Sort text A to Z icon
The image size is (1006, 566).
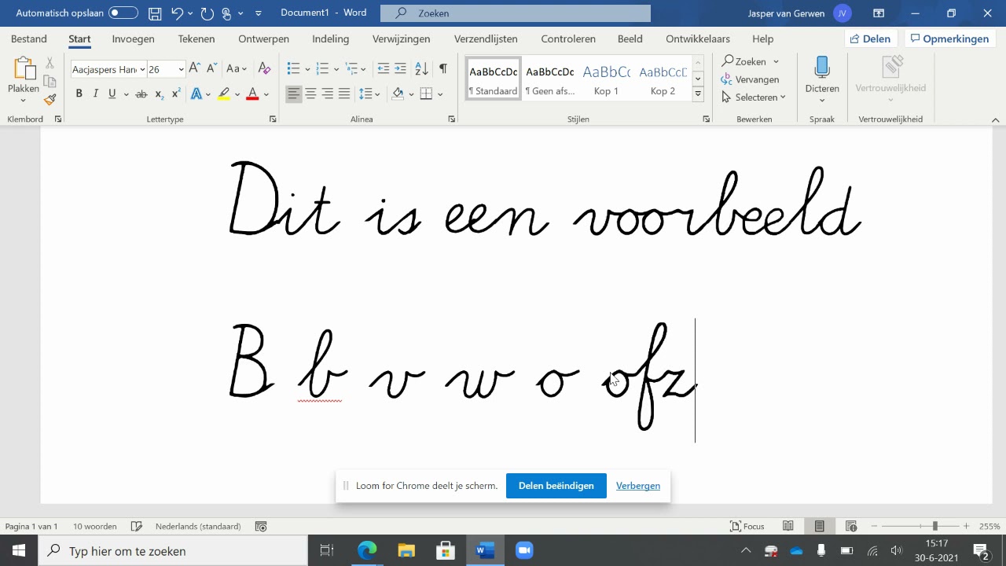(x=421, y=69)
